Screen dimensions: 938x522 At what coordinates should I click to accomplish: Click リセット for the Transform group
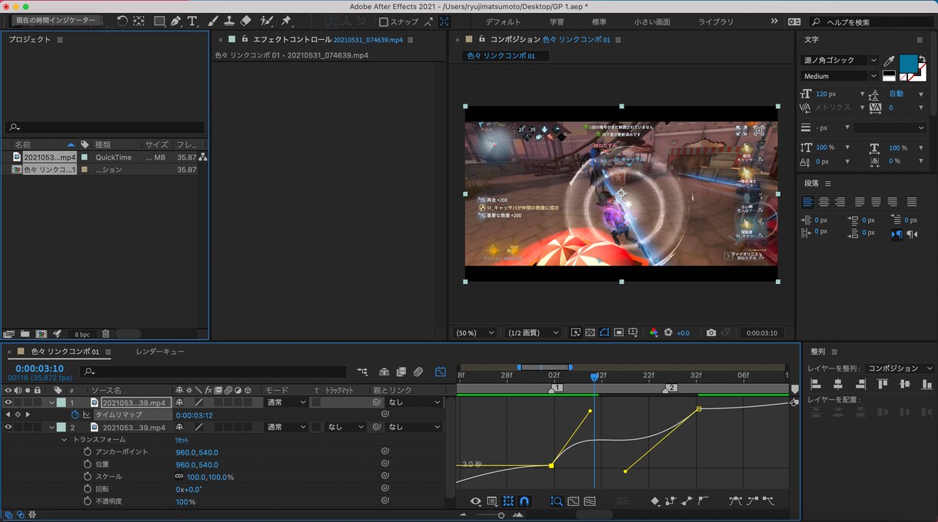pos(182,440)
